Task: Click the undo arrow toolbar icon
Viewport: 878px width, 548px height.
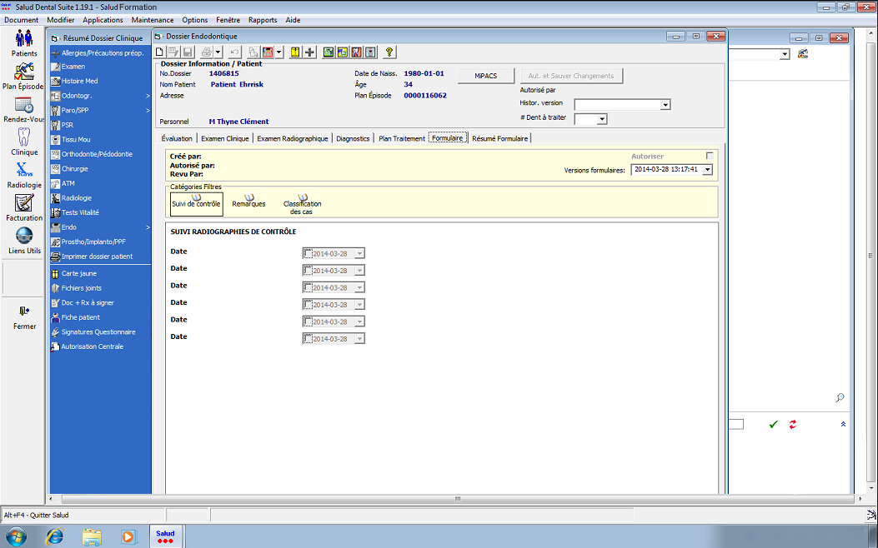Action: [x=234, y=52]
